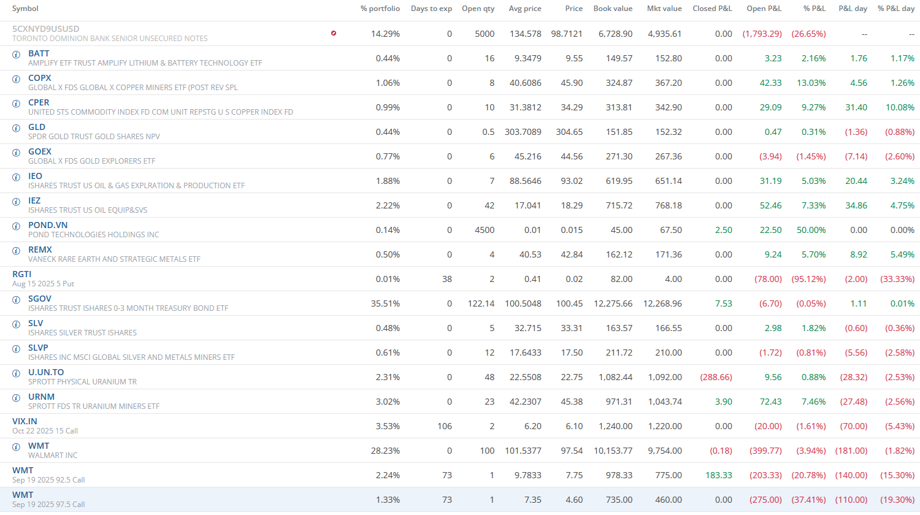Screen dimensions: 920x515
Task: Click the 106 days to expiry cell
Action: point(445,426)
